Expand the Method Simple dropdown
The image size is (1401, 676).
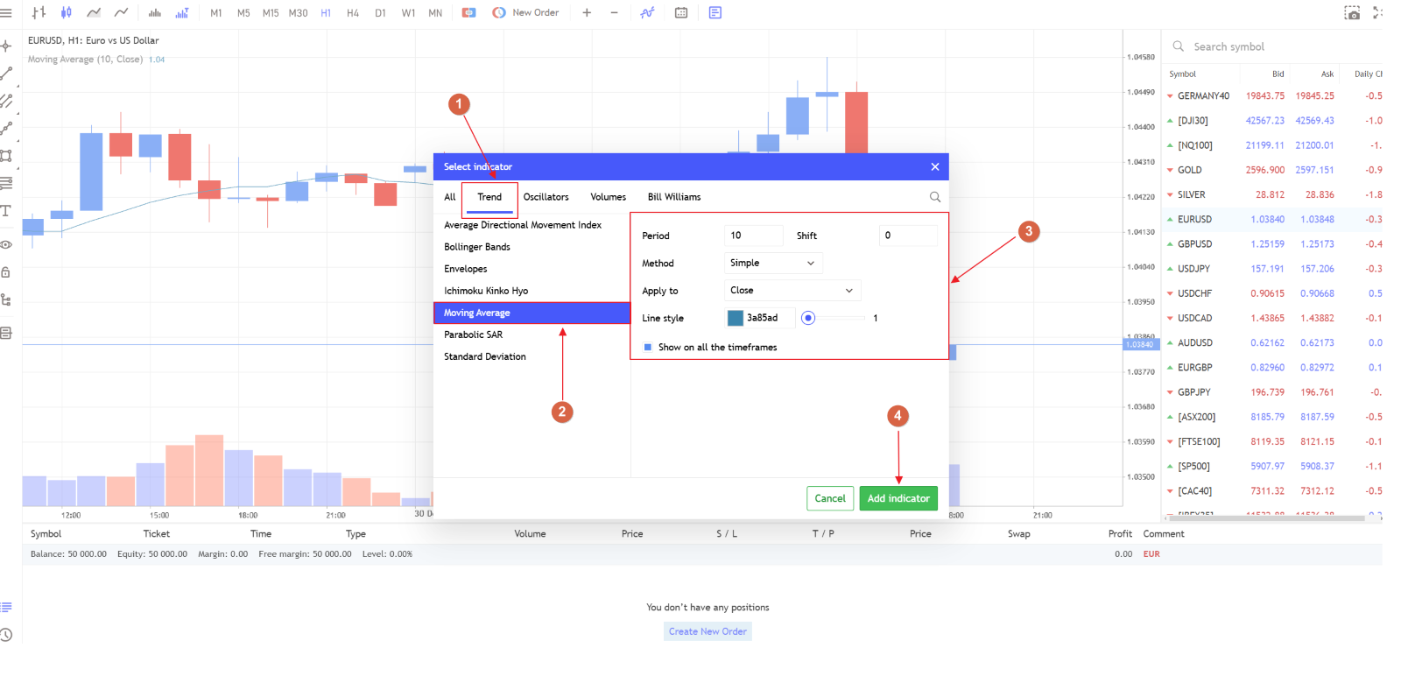773,263
